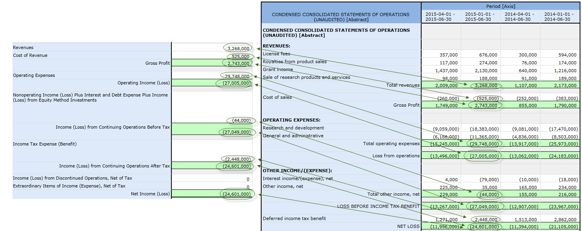The width and height of the screenshot is (582, 231).
Task: Click the (18,383,000) research and development cell
Action: 484,129
